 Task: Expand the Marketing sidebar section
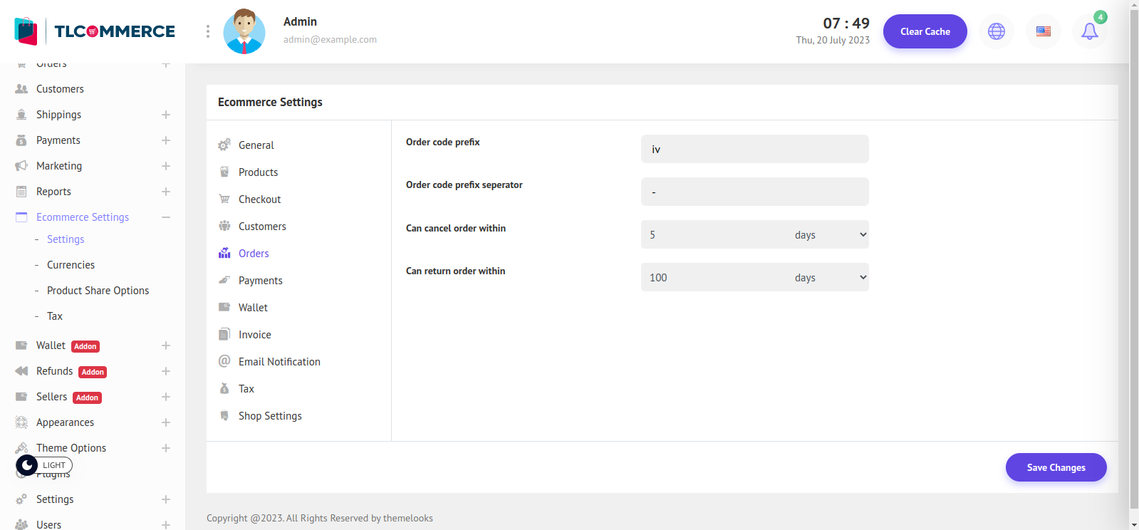click(165, 166)
